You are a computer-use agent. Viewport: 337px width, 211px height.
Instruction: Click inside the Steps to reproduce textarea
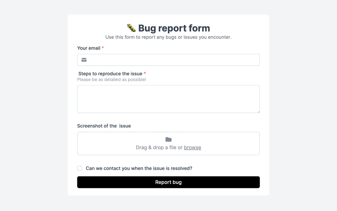(x=168, y=99)
